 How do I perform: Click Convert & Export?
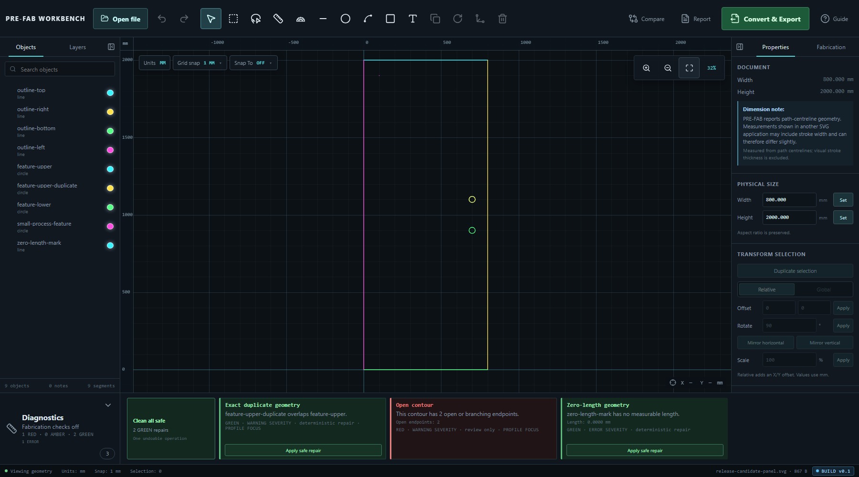[765, 19]
